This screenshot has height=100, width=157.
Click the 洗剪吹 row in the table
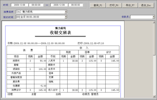point(63,61)
